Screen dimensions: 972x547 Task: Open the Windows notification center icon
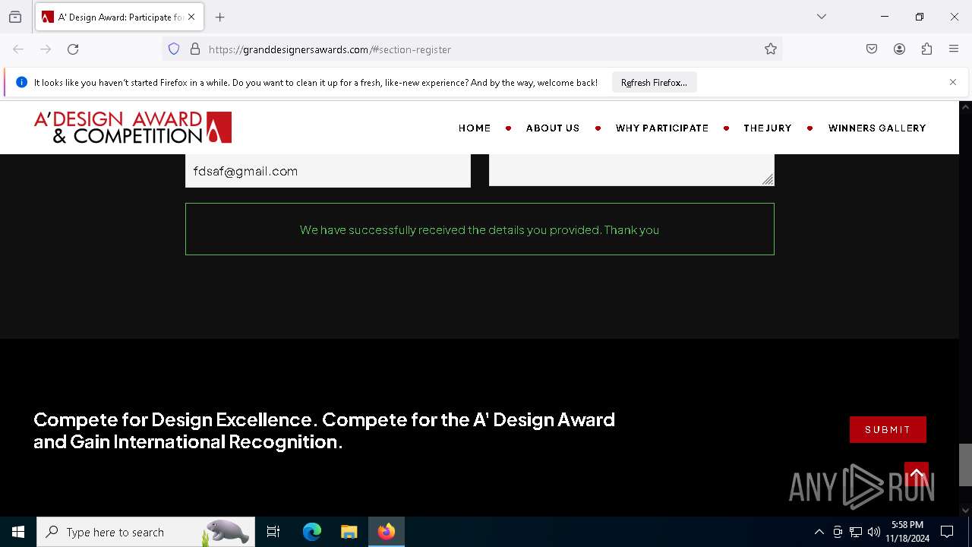(947, 532)
